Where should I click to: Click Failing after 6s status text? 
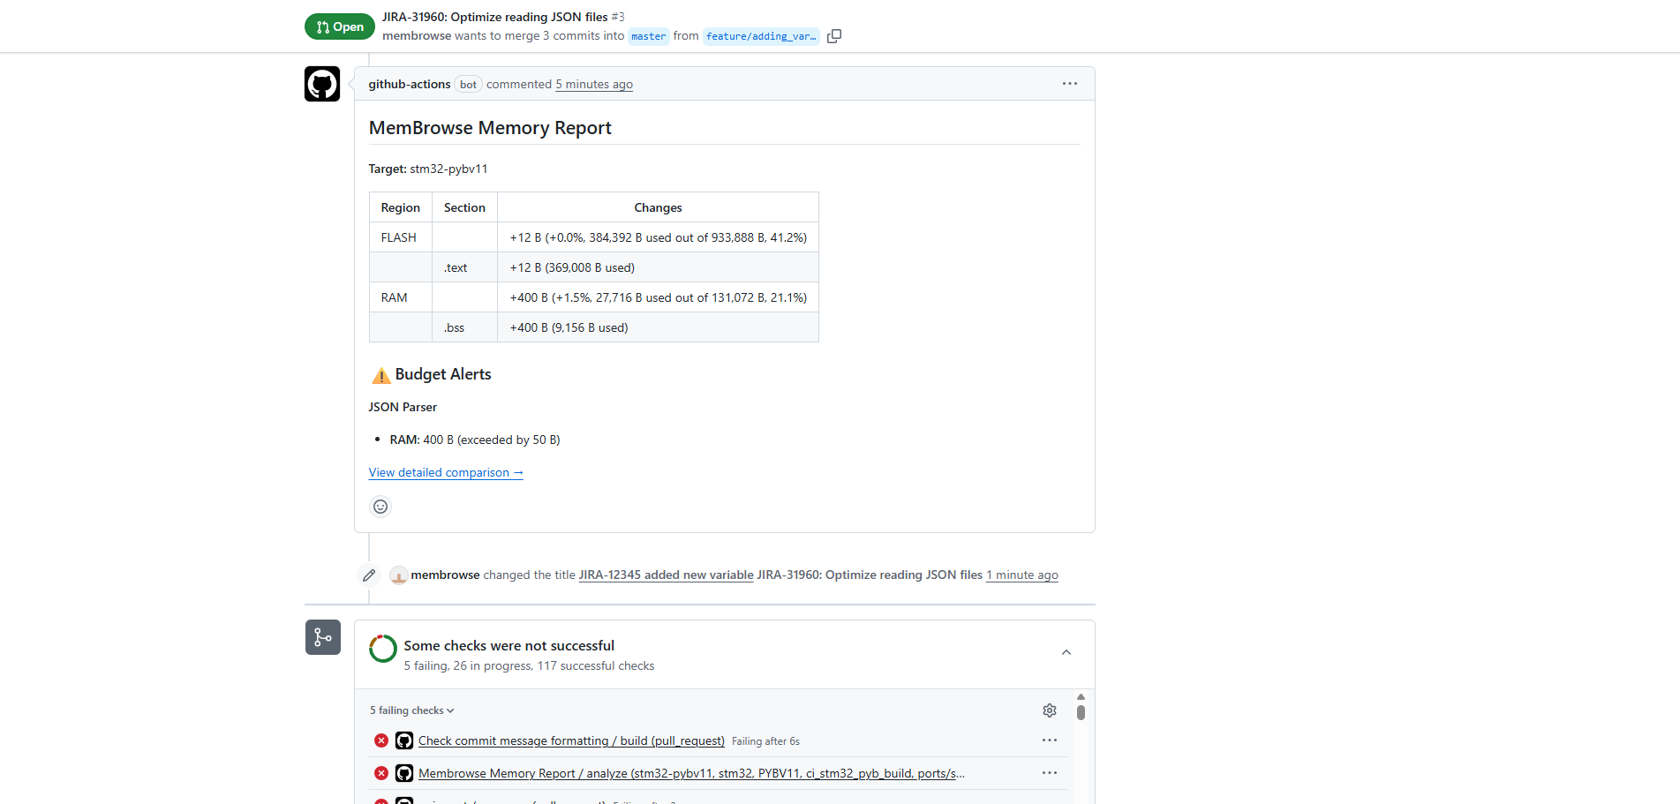[x=765, y=741]
